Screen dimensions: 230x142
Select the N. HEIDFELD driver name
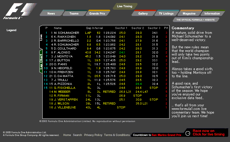click(63, 68)
